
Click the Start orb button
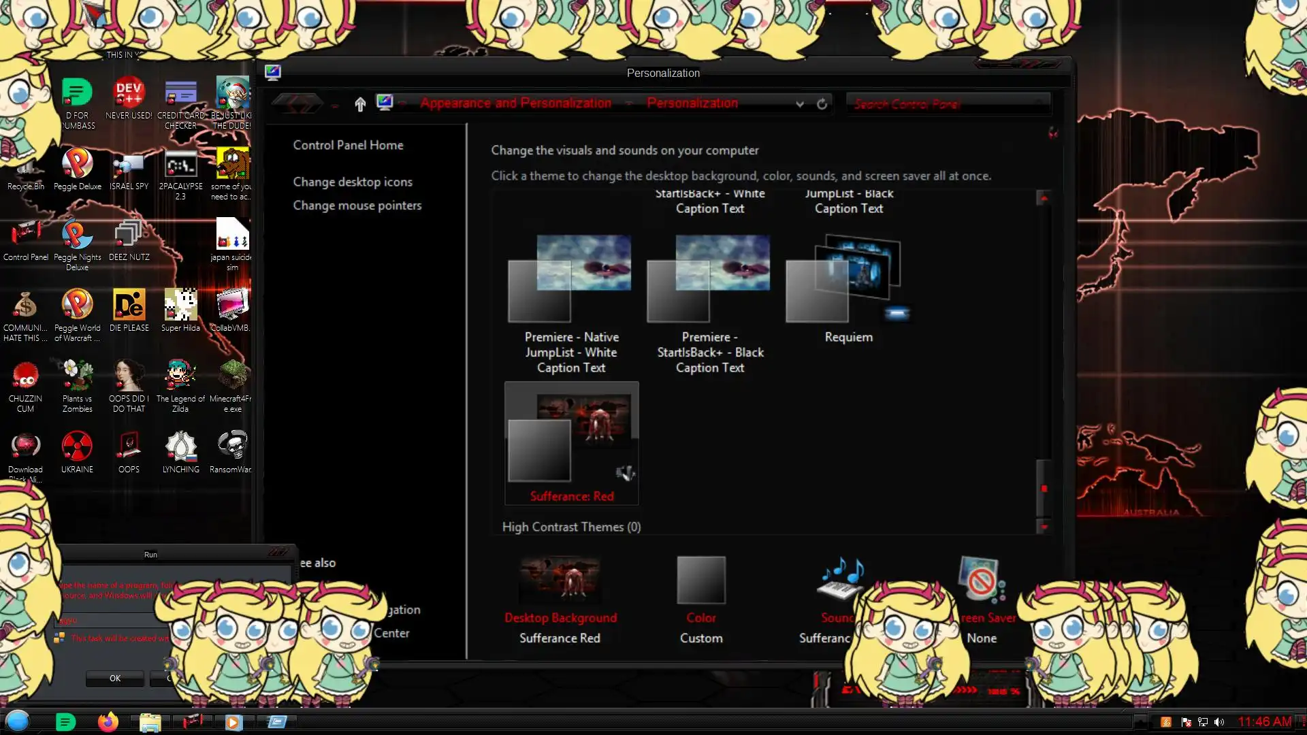pos(18,721)
